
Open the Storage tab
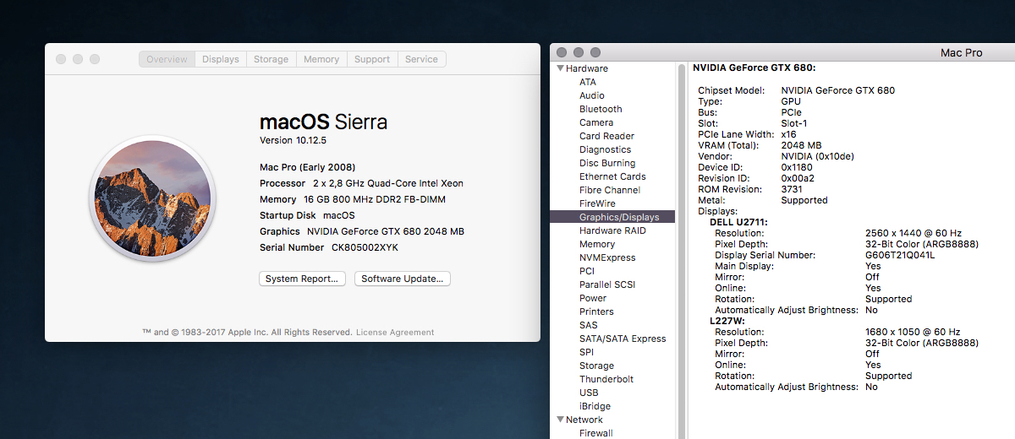click(x=271, y=59)
